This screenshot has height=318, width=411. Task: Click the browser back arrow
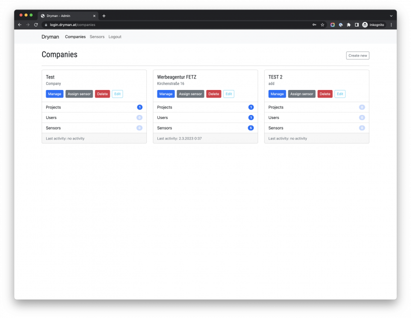pyautogui.click(x=20, y=24)
